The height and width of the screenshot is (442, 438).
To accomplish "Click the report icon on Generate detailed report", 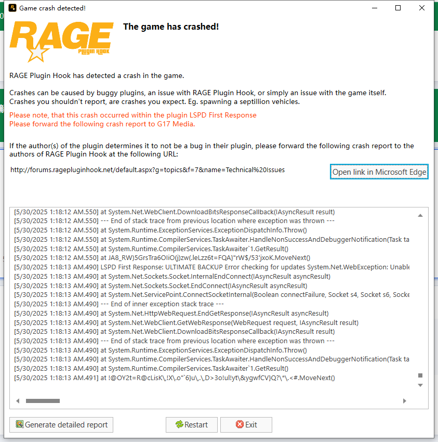I will click(19, 424).
